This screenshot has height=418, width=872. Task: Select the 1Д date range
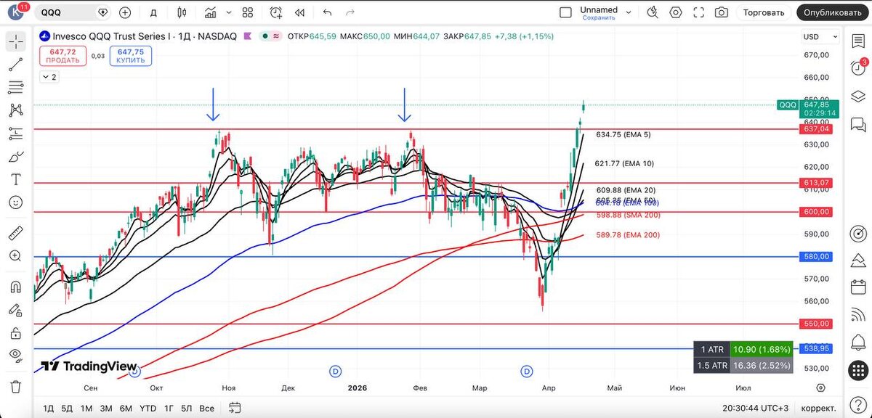pos(48,408)
